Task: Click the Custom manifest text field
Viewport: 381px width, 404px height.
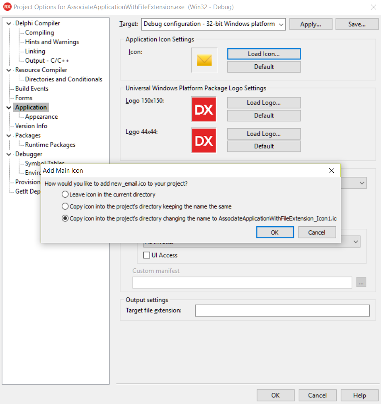Action: (242, 283)
